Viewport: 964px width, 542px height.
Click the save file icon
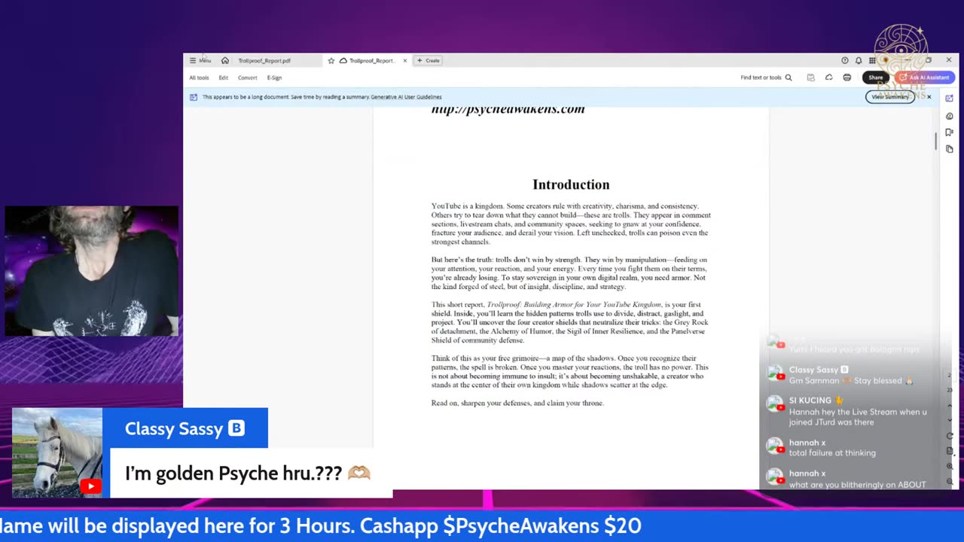tap(810, 78)
